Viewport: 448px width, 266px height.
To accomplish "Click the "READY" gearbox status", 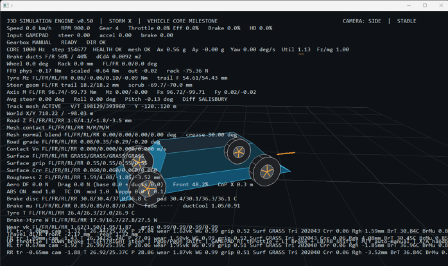I will point(69,42).
